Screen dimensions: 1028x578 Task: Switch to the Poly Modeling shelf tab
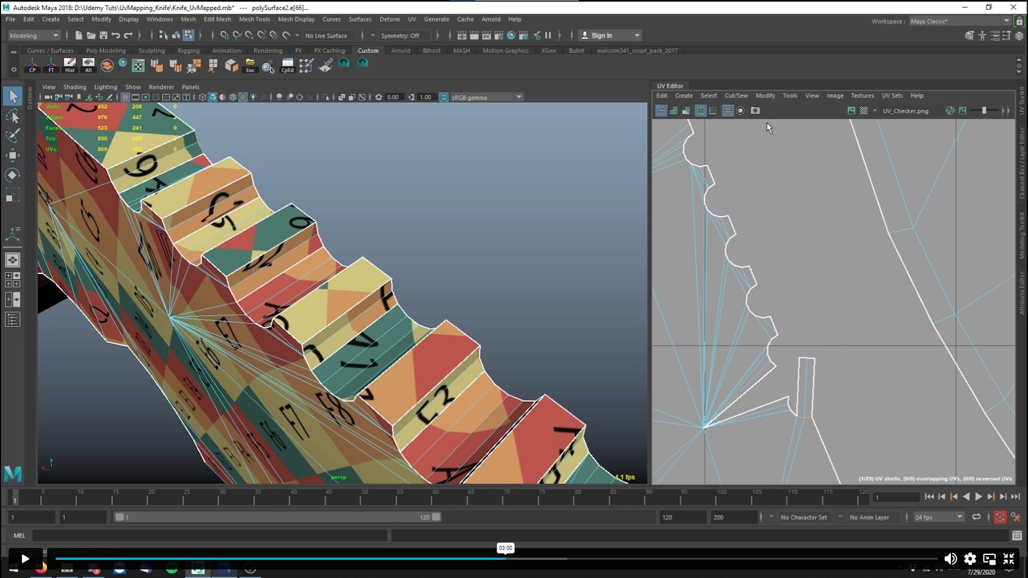click(105, 51)
